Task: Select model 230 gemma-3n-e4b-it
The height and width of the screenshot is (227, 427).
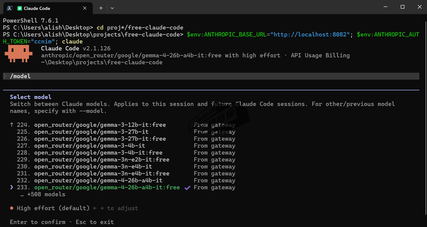Action: tap(93, 167)
